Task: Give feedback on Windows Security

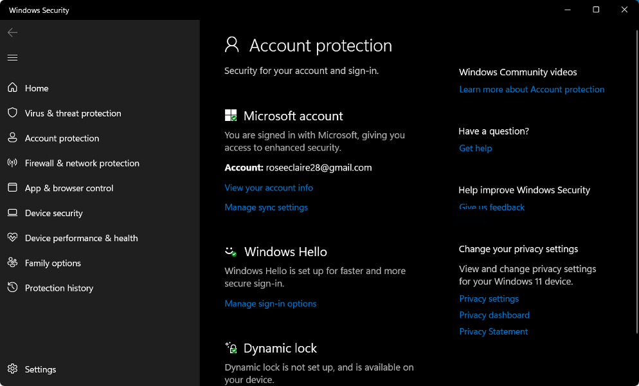Action: coord(491,207)
